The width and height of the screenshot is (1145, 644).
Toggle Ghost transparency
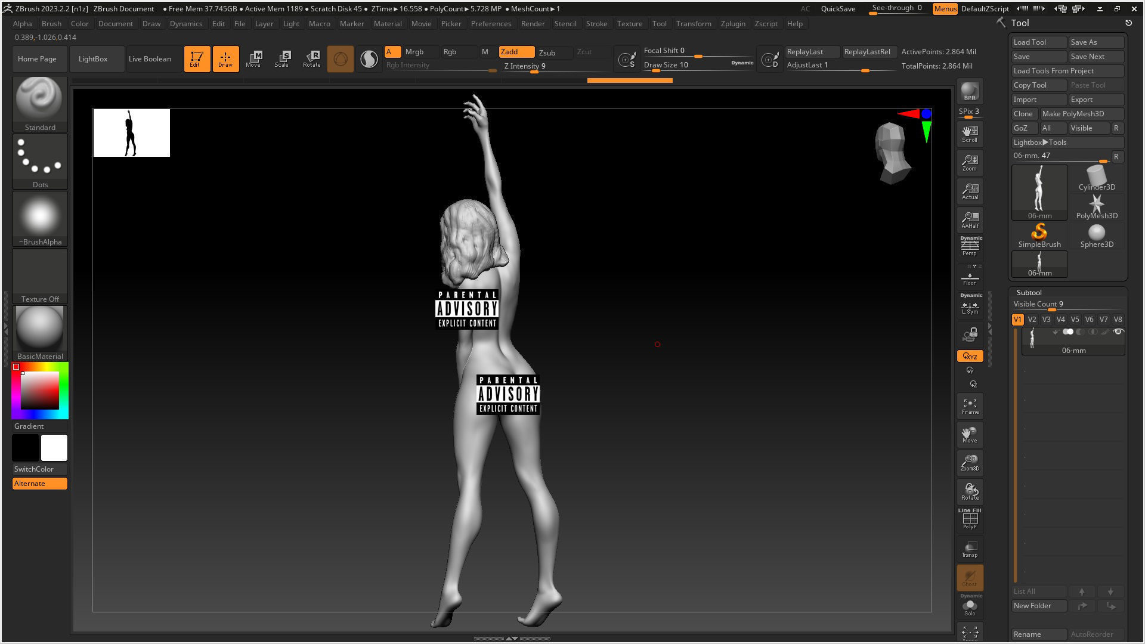(970, 577)
